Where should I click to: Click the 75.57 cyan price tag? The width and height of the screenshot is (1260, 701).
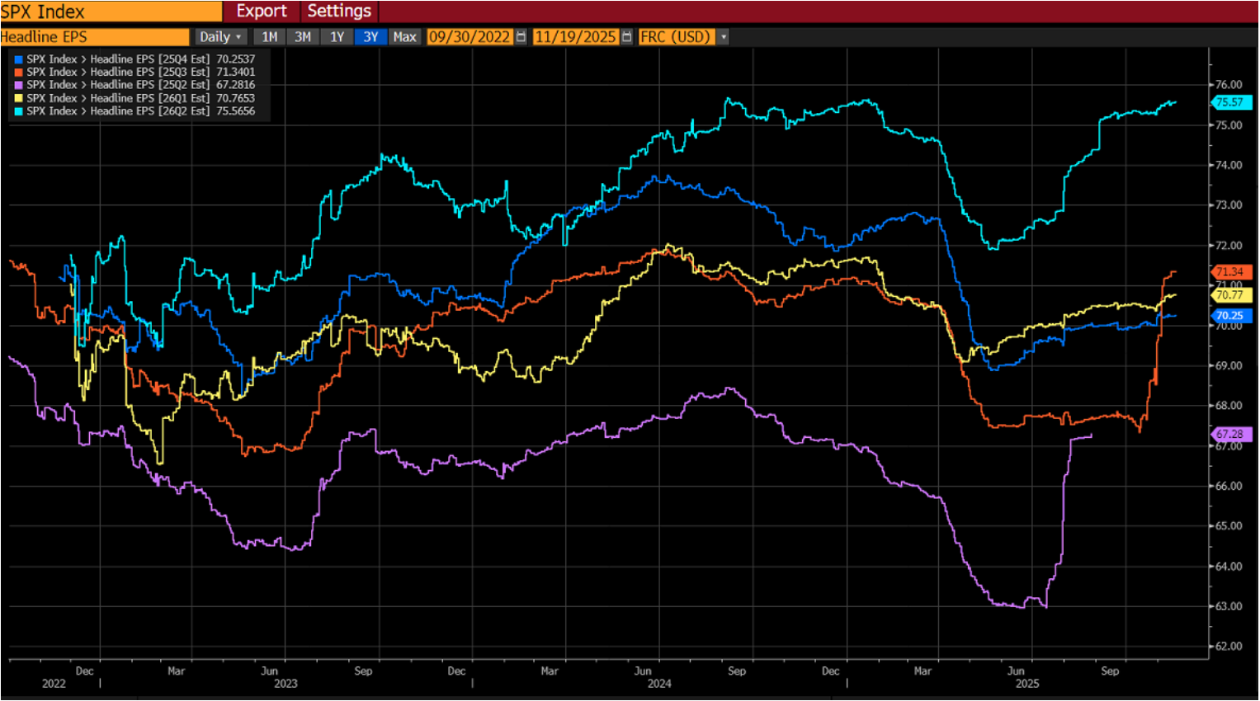(1229, 102)
